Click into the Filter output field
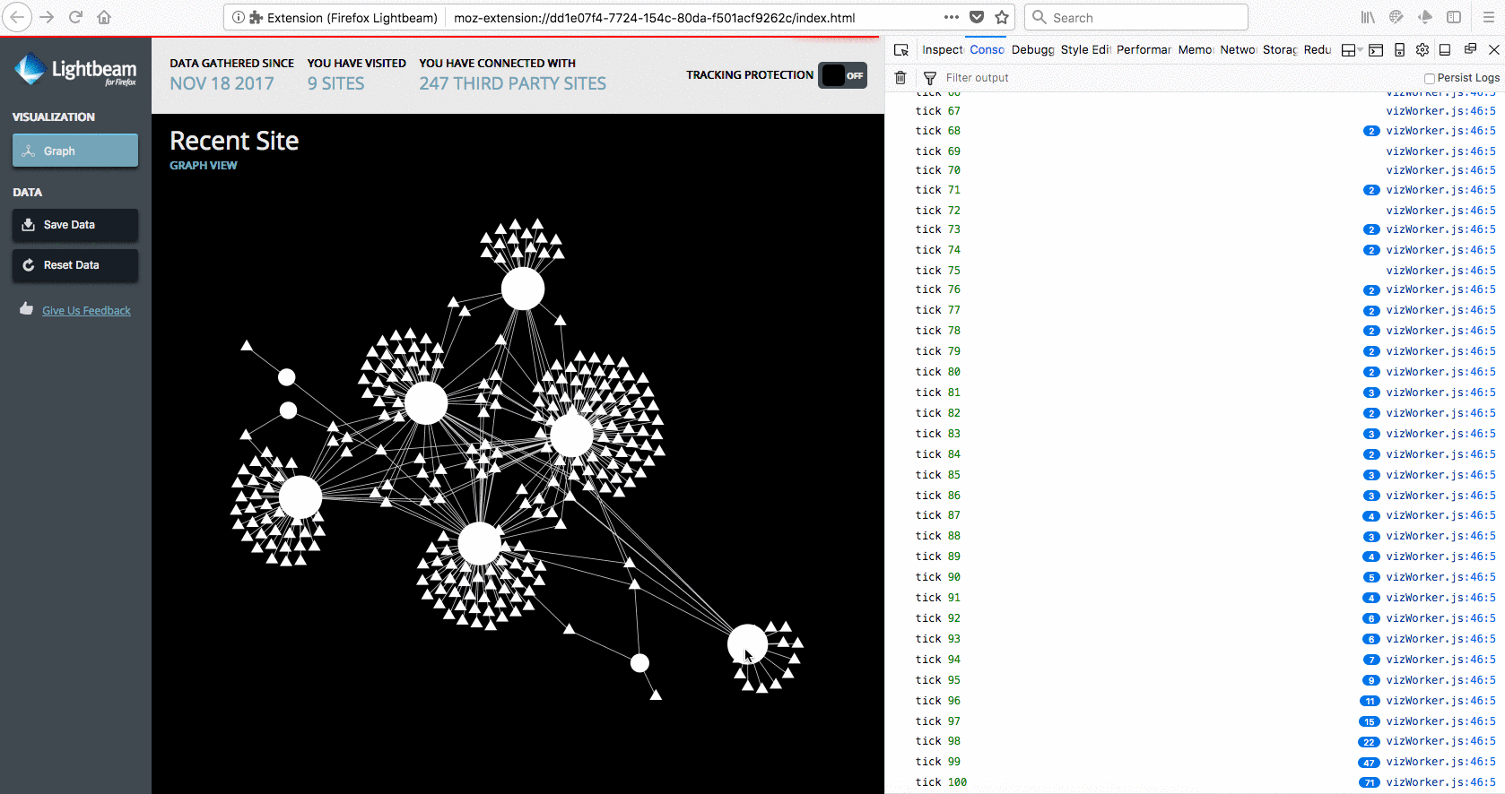Image resolution: width=1505 pixels, height=794 pixels. pos(1166,78)
